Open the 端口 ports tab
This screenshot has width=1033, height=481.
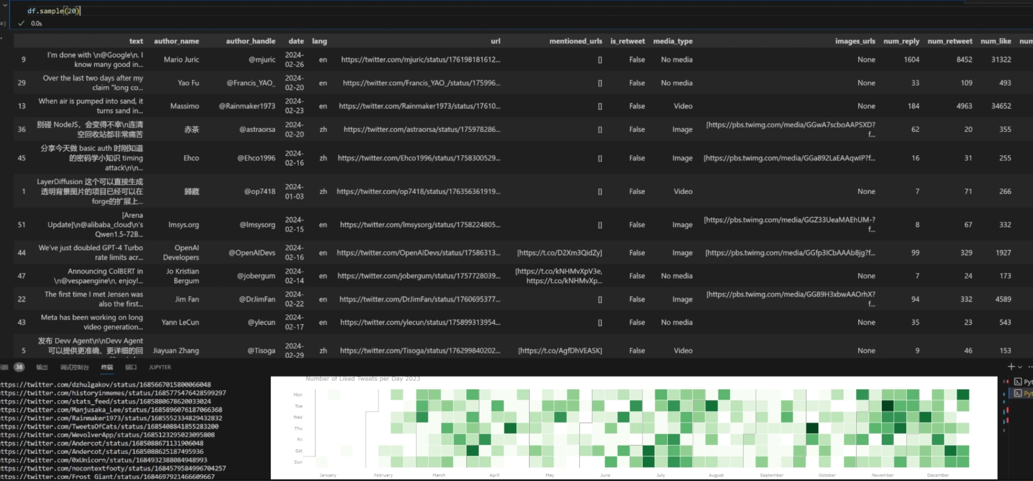pos(131,367)
